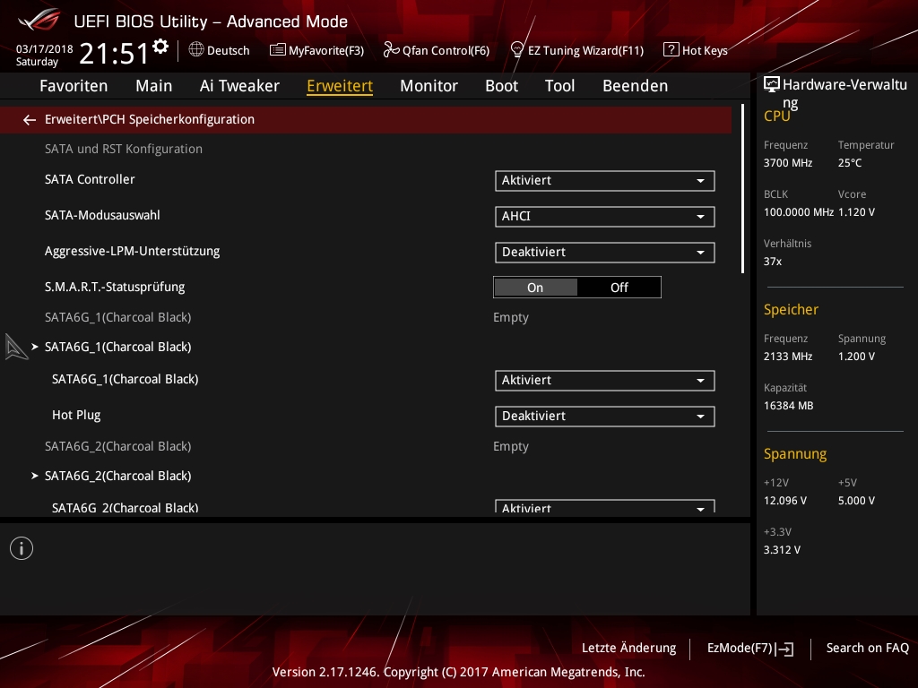Select the S.M.A.R.T.-Statusprüfung label
The width and height of the screenshot is (918, 688).
tap(115, 287)
